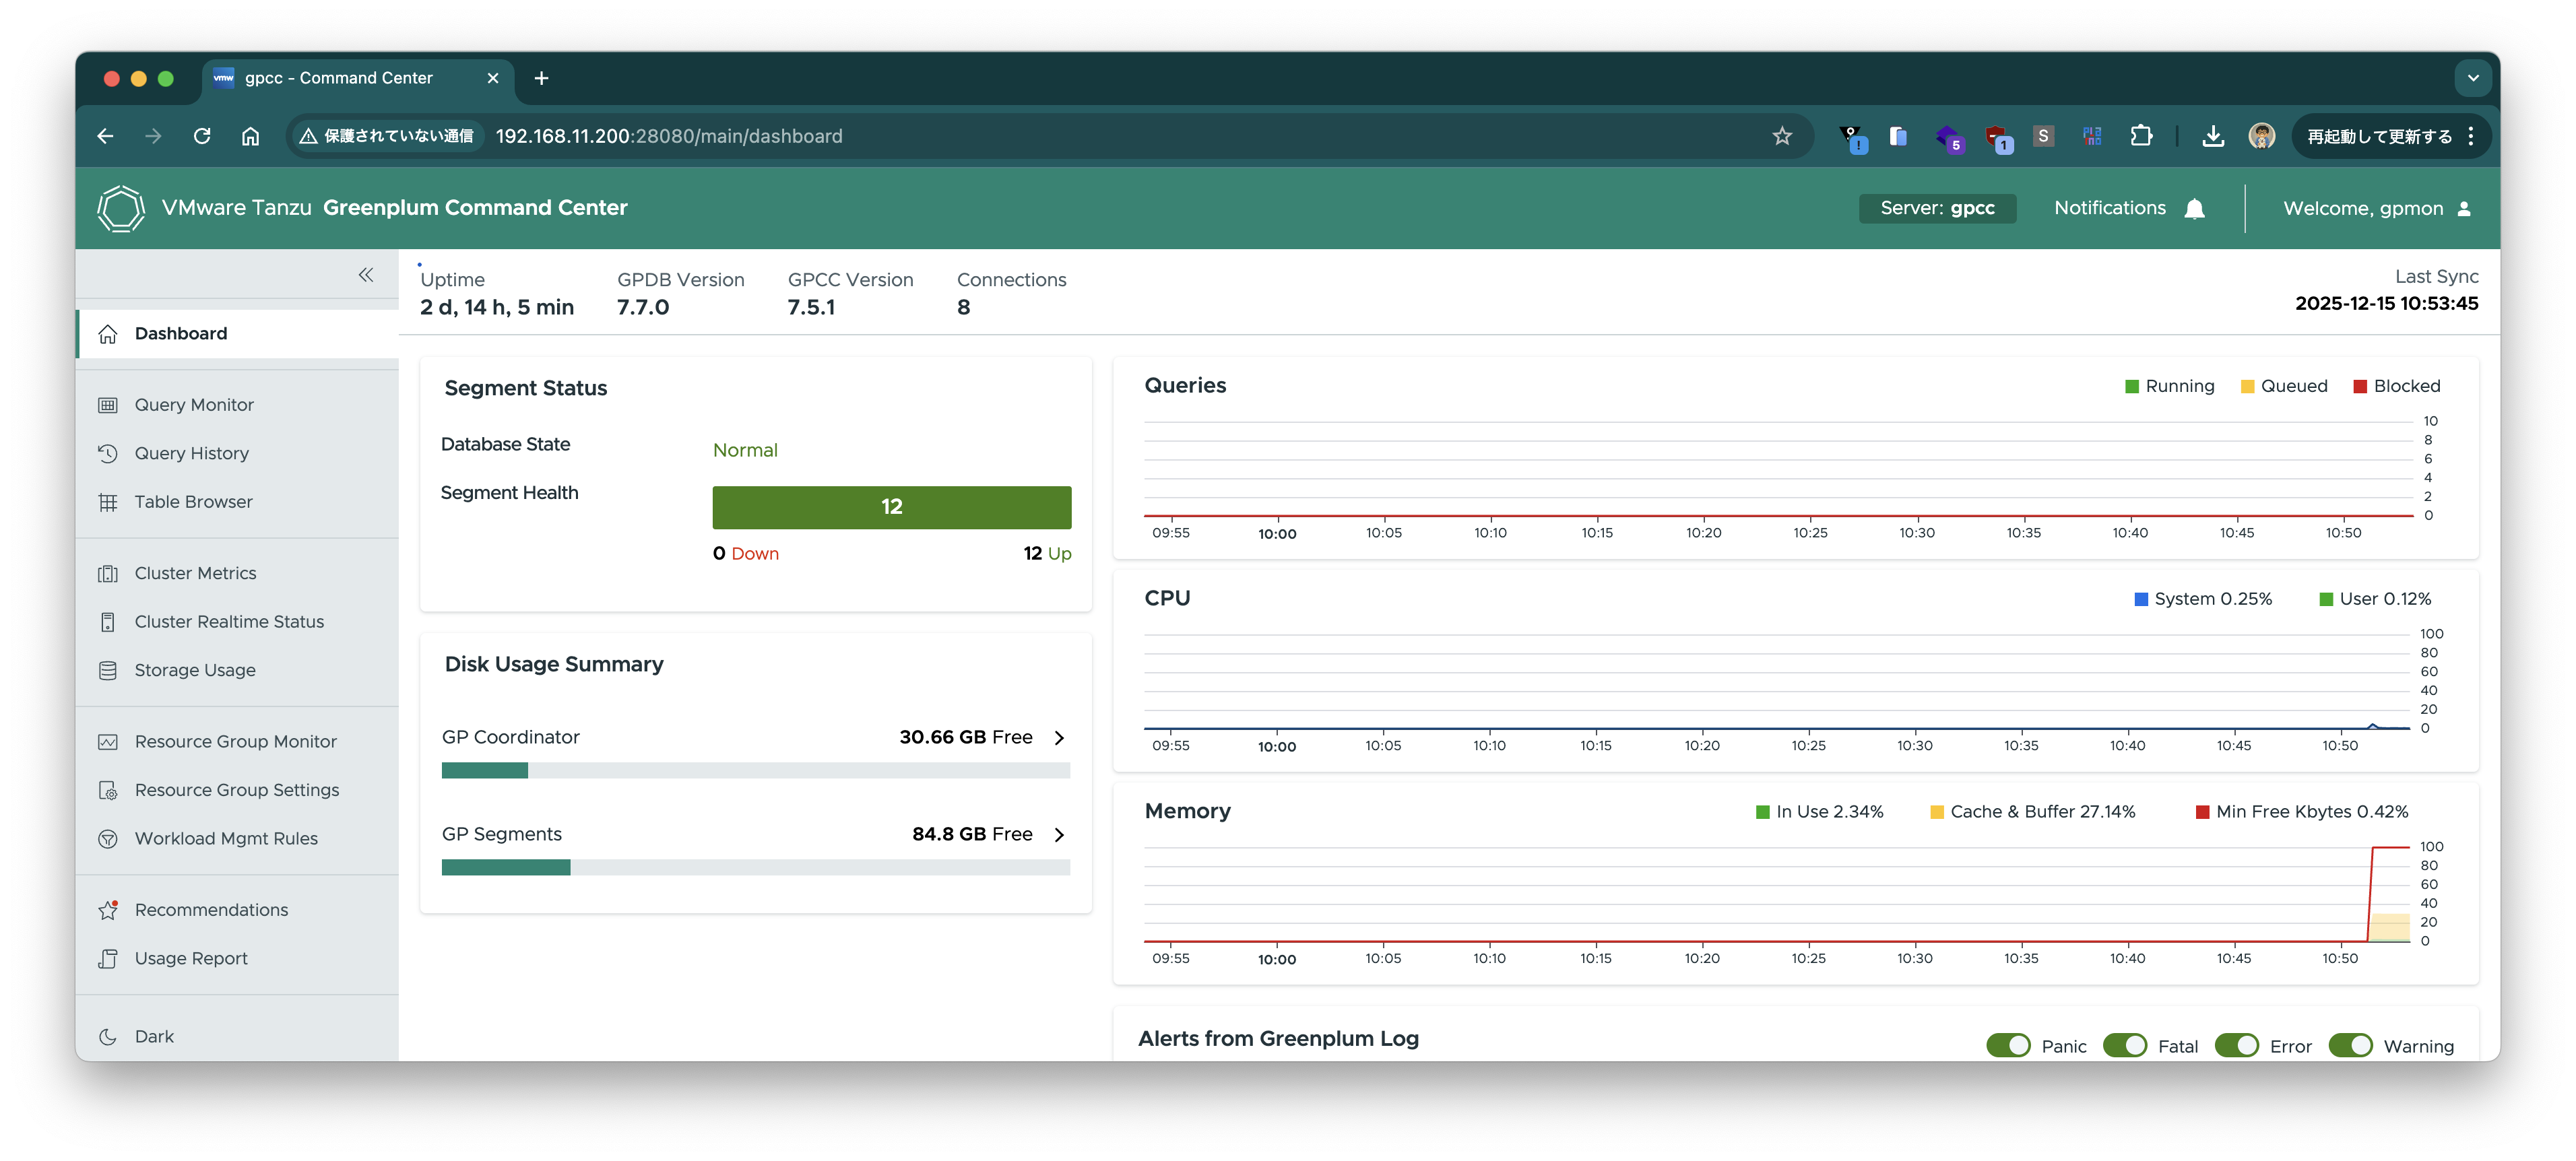Click the user profile icon beside gpmon
The width and height of the screenshot is (2576, 1161).
[x=2464, y=209]
